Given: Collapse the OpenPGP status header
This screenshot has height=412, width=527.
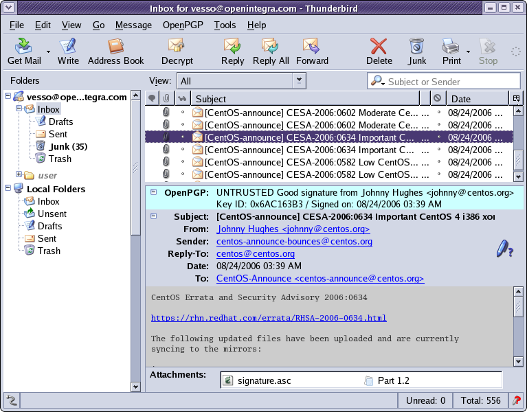Looking at the screenshot, I should coord(154,192).
